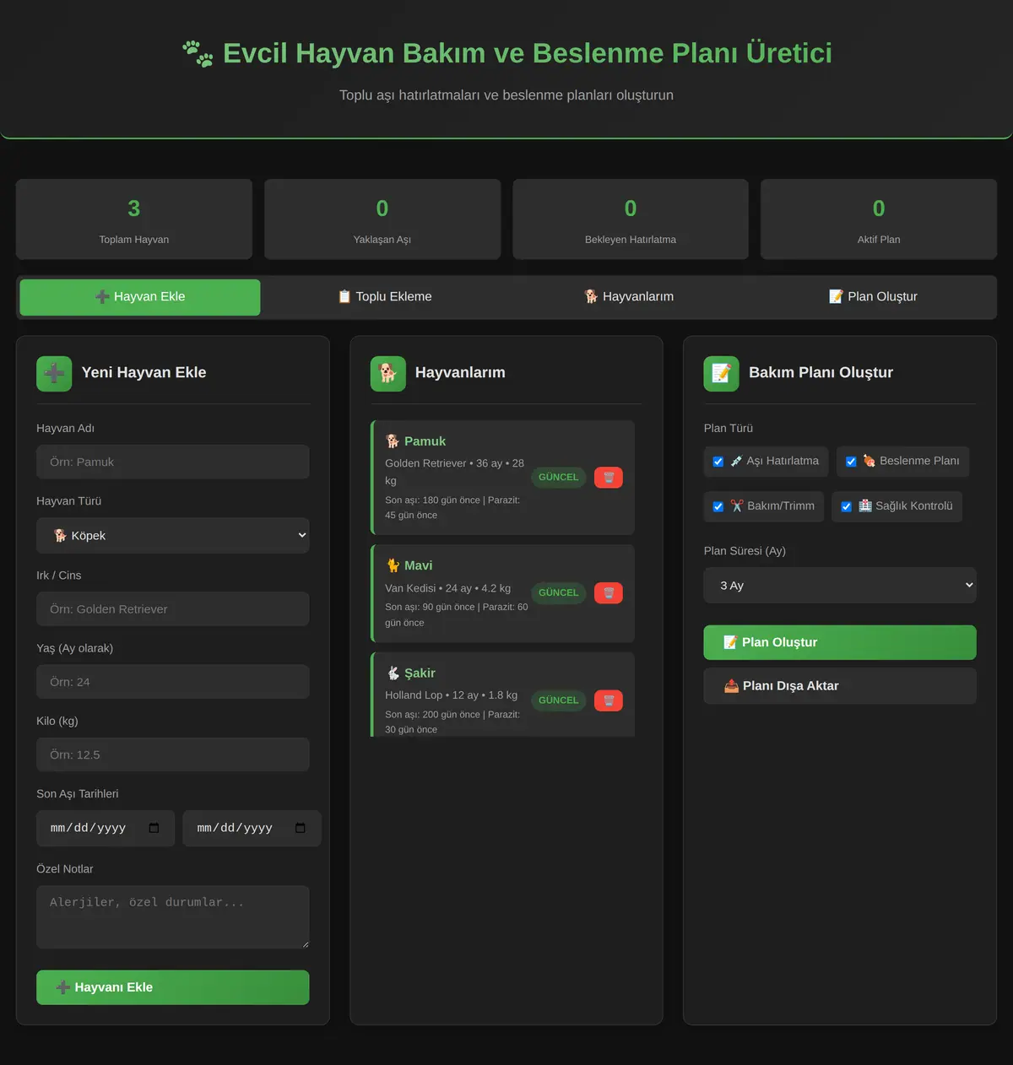Click the Aktif Plan stat card
1013x1065 pixels.
pyautogui.click(x=879, y=219)
